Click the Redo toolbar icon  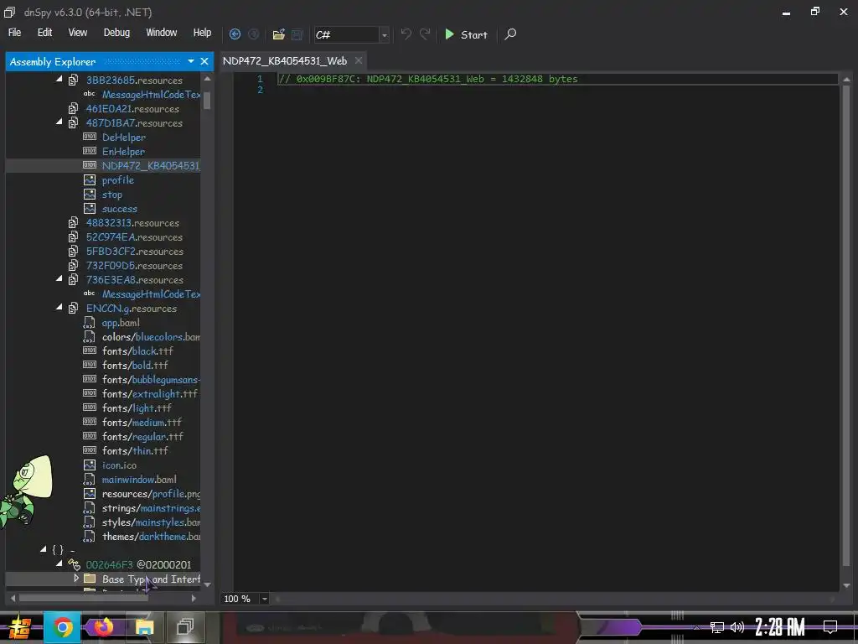pyautogui.click(x=425, y=34)
